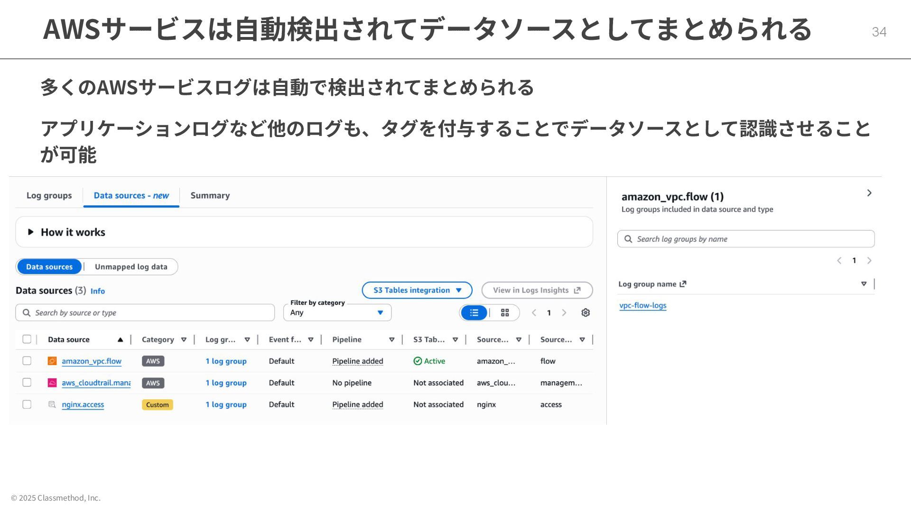Switch to grid card view icon

[x=505, y=313]
